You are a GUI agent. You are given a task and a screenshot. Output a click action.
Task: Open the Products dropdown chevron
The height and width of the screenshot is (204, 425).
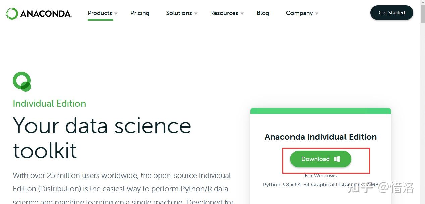115,14
